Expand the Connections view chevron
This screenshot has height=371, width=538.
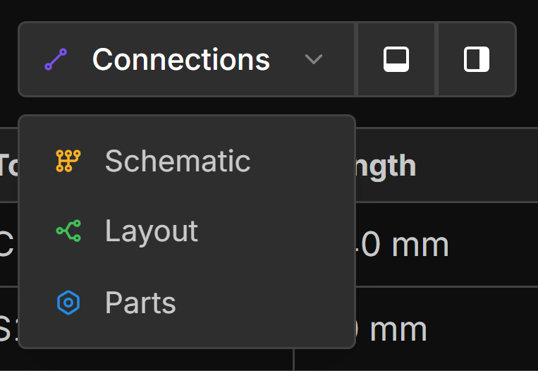[x=314, y=60]
